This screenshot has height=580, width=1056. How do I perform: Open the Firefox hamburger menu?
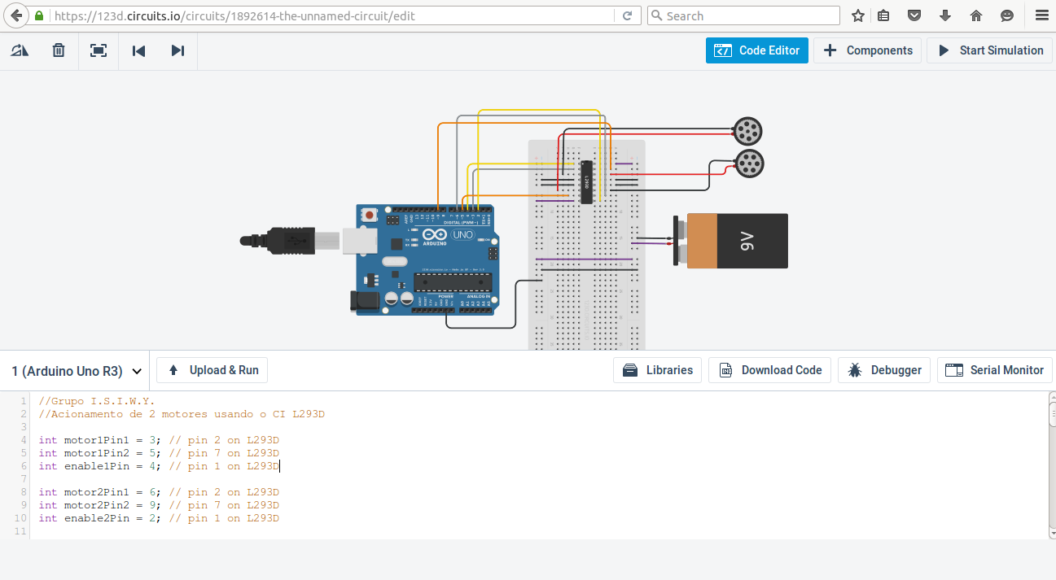click(x=1041, y=15)
